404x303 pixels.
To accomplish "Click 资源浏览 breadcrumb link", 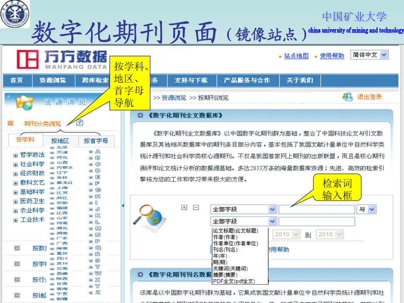I will coord(174,98).
